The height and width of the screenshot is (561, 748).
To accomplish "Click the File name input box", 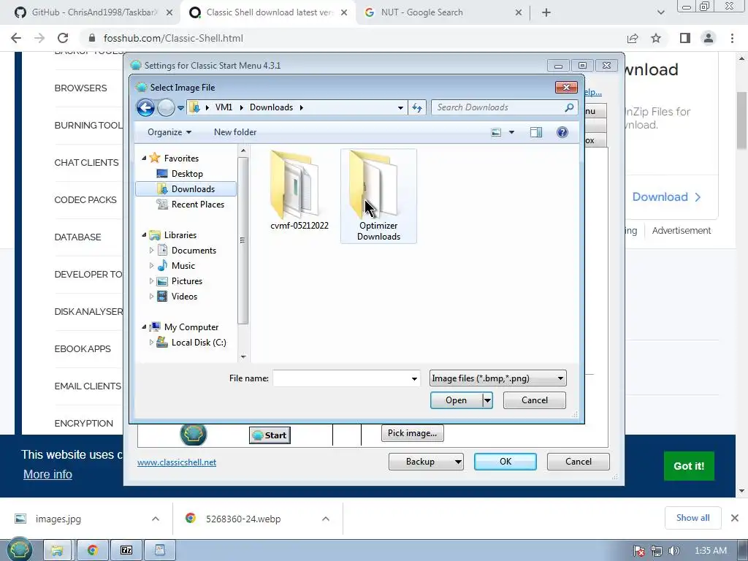I will point(340,379).
